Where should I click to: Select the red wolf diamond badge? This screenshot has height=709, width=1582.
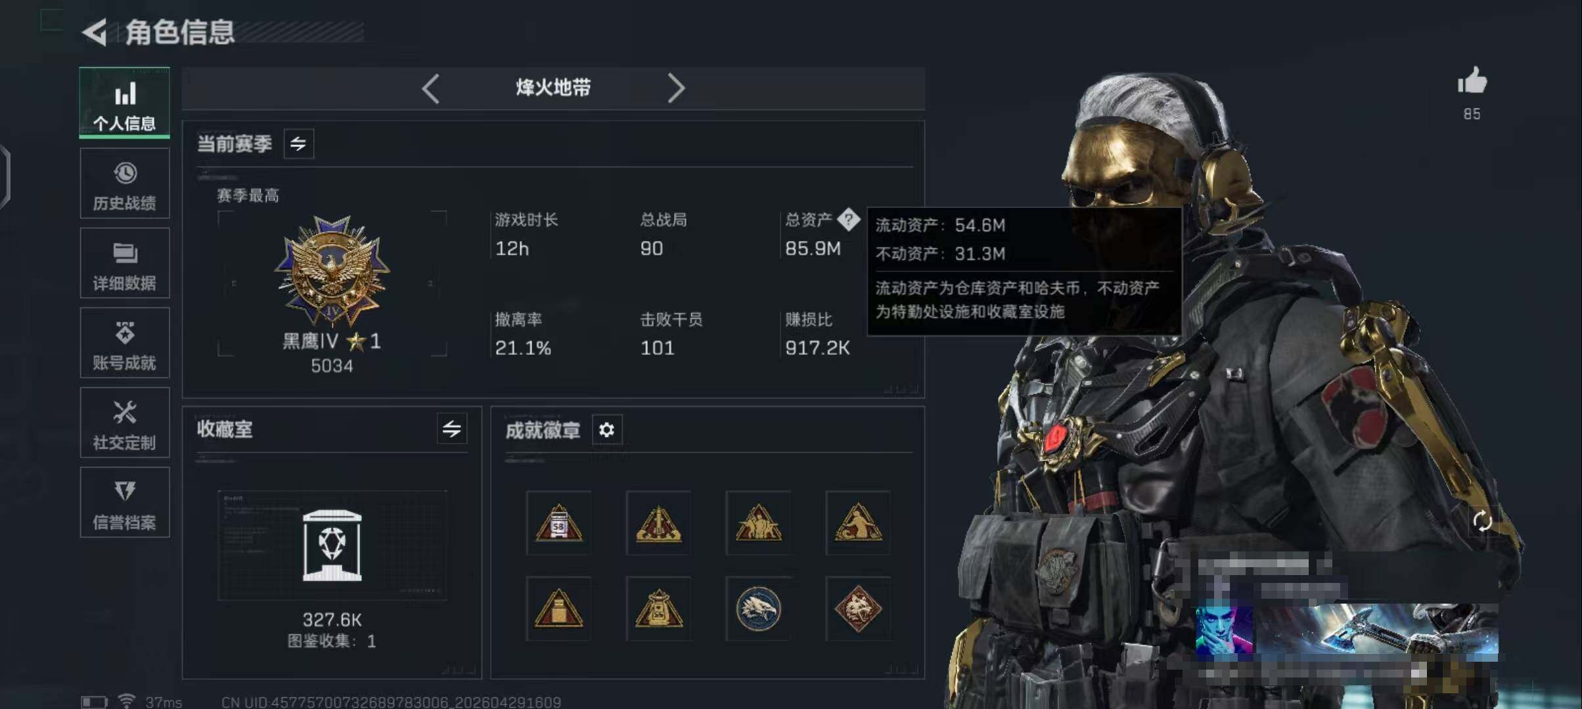tap(858, 609)
